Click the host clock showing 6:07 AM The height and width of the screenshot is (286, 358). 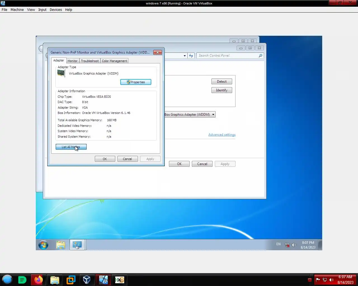point(345,280)
